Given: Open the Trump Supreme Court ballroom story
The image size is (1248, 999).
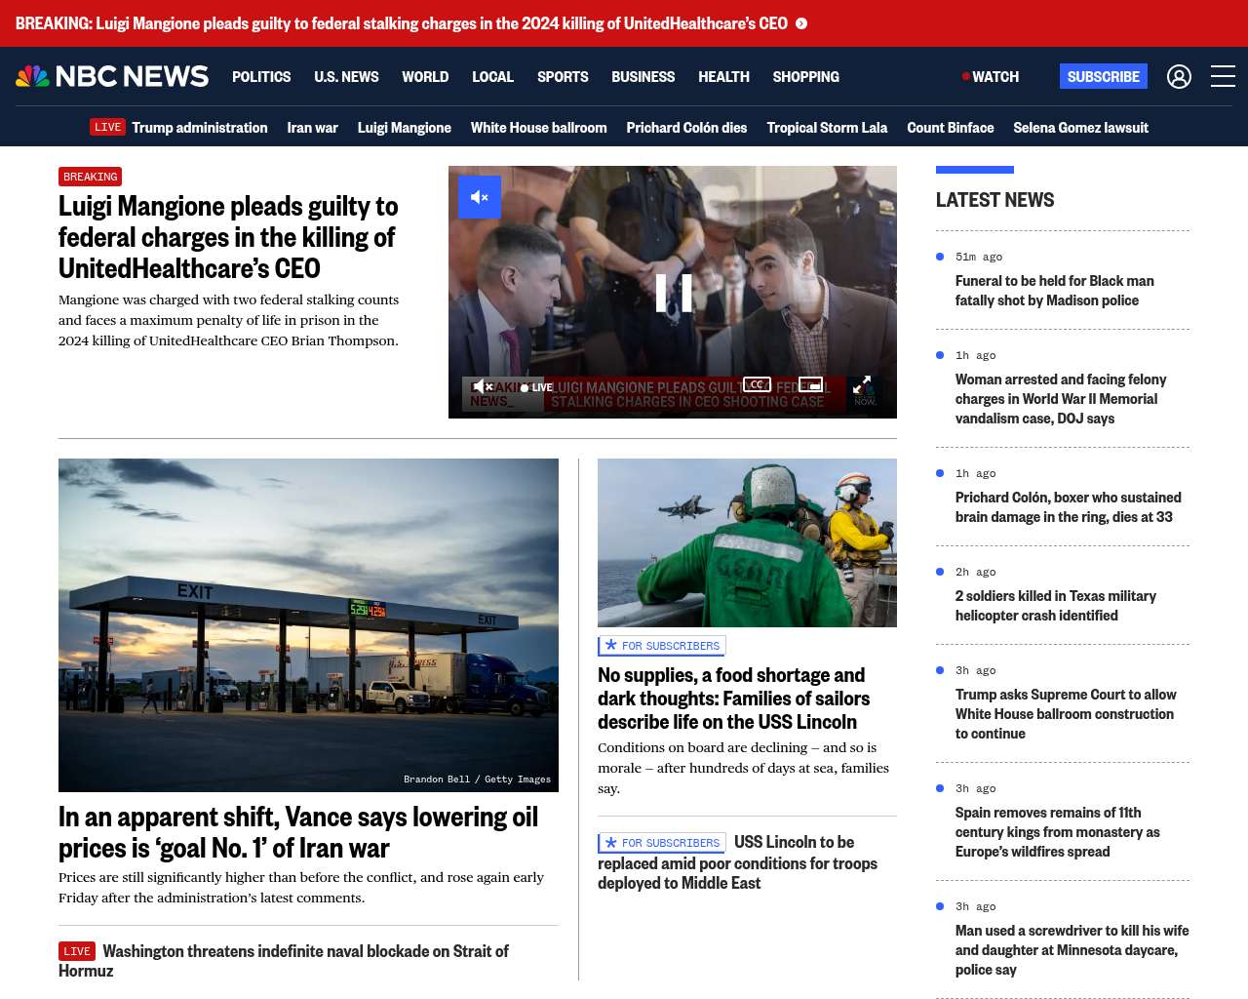Looking at the screenshot, I should (1066, 714).
